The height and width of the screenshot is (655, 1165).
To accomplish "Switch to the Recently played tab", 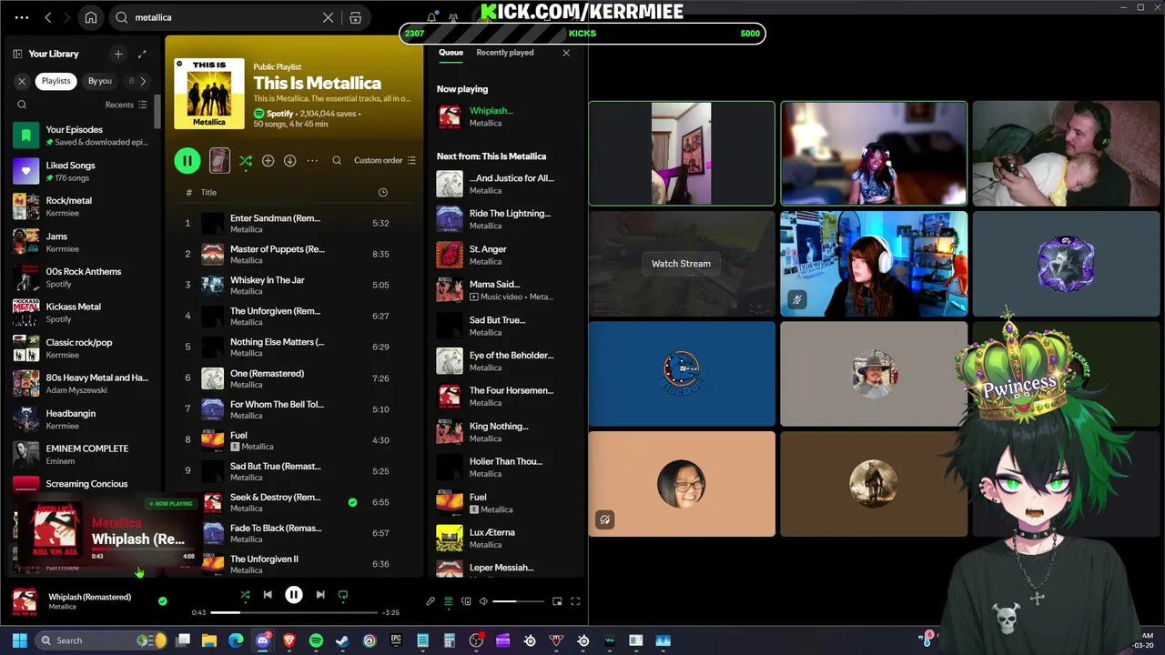I will 505,53.
